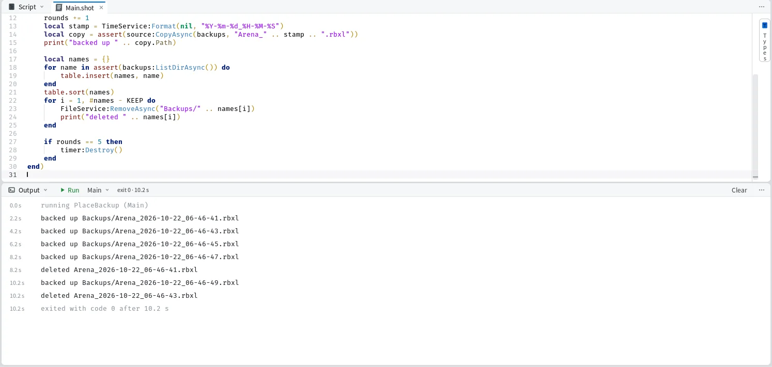Click 'deleted Arena_2026-10-22_06-46-41.rbxl' output line
The height and width of the screenshot is (367, 772).
pyautogui.click(x=119, y=269)
